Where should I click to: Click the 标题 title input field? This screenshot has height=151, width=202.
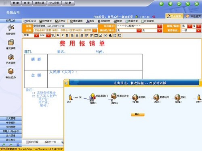[65, 26]
